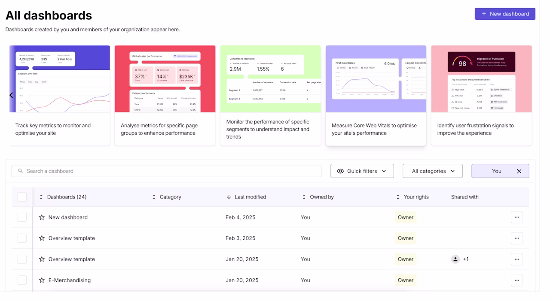Click the Shared with column header
The height and width of the screenshot is (301, 550).
[465, 197]
